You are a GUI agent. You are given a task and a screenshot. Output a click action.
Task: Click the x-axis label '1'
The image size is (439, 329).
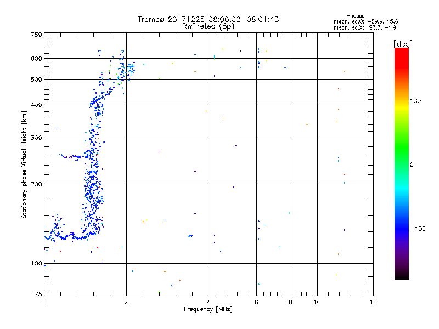[x=44, y=302]
